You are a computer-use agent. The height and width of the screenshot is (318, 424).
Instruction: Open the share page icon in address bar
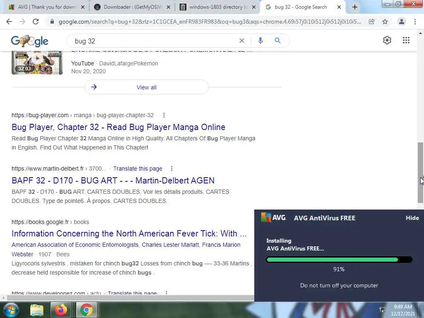click(371, 22)
